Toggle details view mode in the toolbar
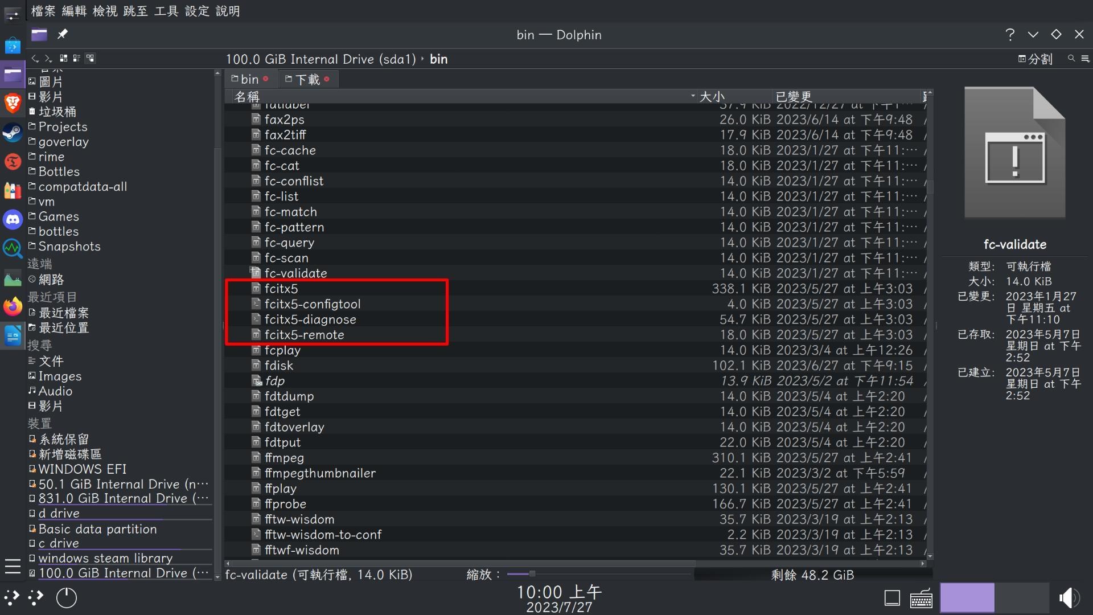This screenshot has height=615, width=1093. (91, 58)
